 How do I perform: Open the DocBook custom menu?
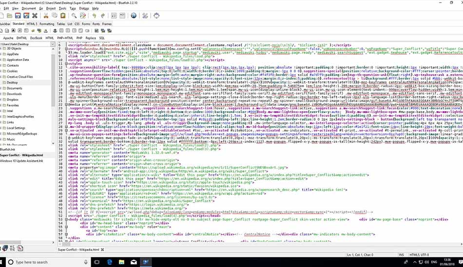[x=36, y=38]
